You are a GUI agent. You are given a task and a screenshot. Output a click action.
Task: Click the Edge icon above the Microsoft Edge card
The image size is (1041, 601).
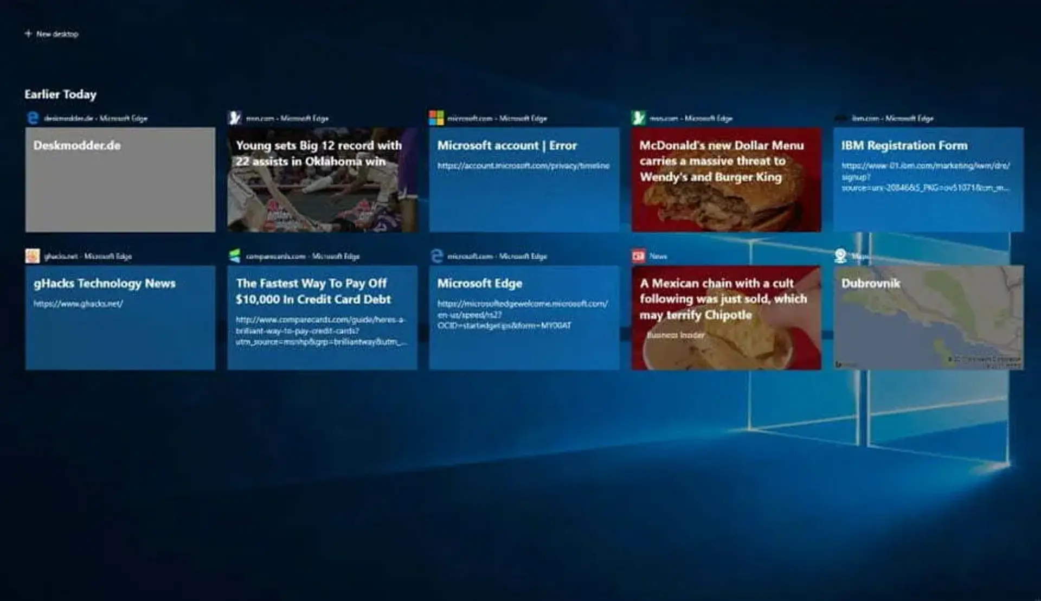pyautogui.click(x=436, y=256)
